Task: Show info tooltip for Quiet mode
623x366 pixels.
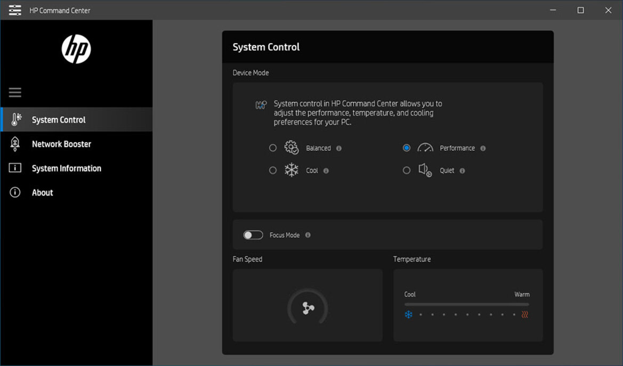Action: tap(462, 170)
